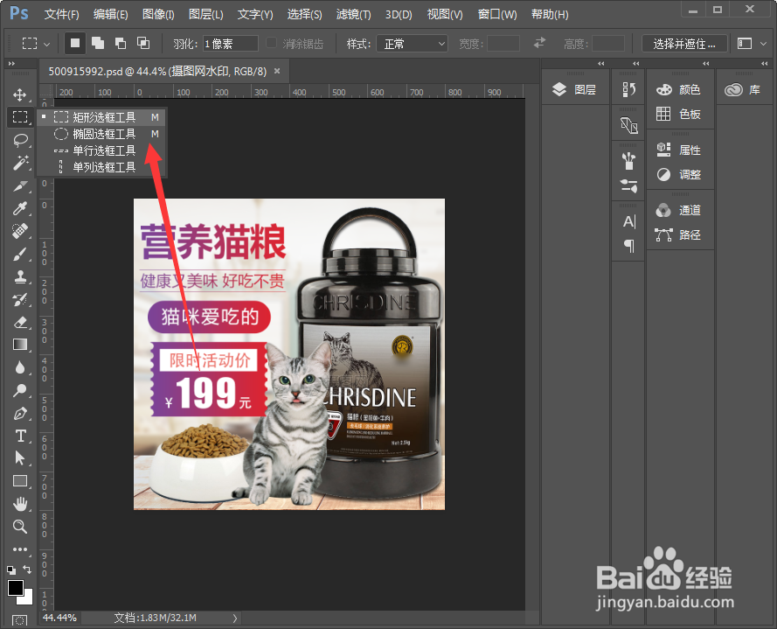Select the Hand tool
777x629 pixels.
pyautogui.click(x=20, y=504)
